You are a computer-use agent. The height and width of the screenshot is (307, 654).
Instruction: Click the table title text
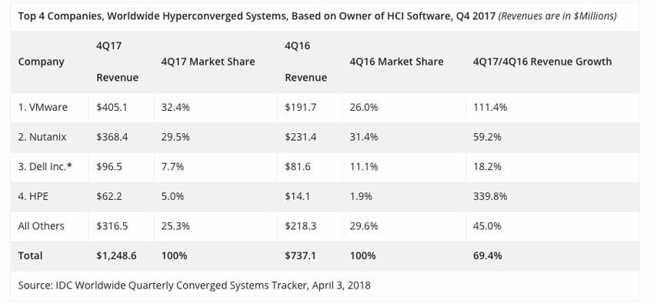point(318,16)
